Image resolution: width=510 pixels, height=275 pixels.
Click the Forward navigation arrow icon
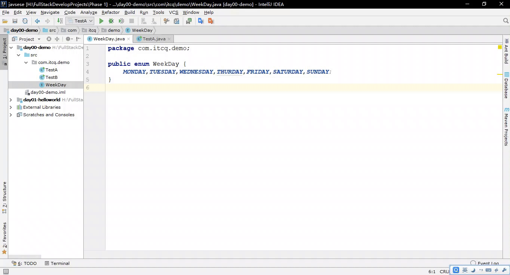click(x=47, y=21)
